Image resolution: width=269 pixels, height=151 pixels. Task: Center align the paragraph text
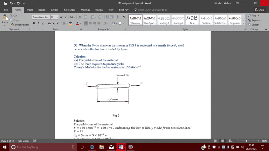pos(90,23)
